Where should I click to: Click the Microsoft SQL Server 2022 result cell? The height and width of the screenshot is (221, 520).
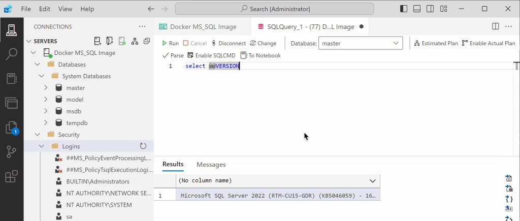[x=278, y=196]
